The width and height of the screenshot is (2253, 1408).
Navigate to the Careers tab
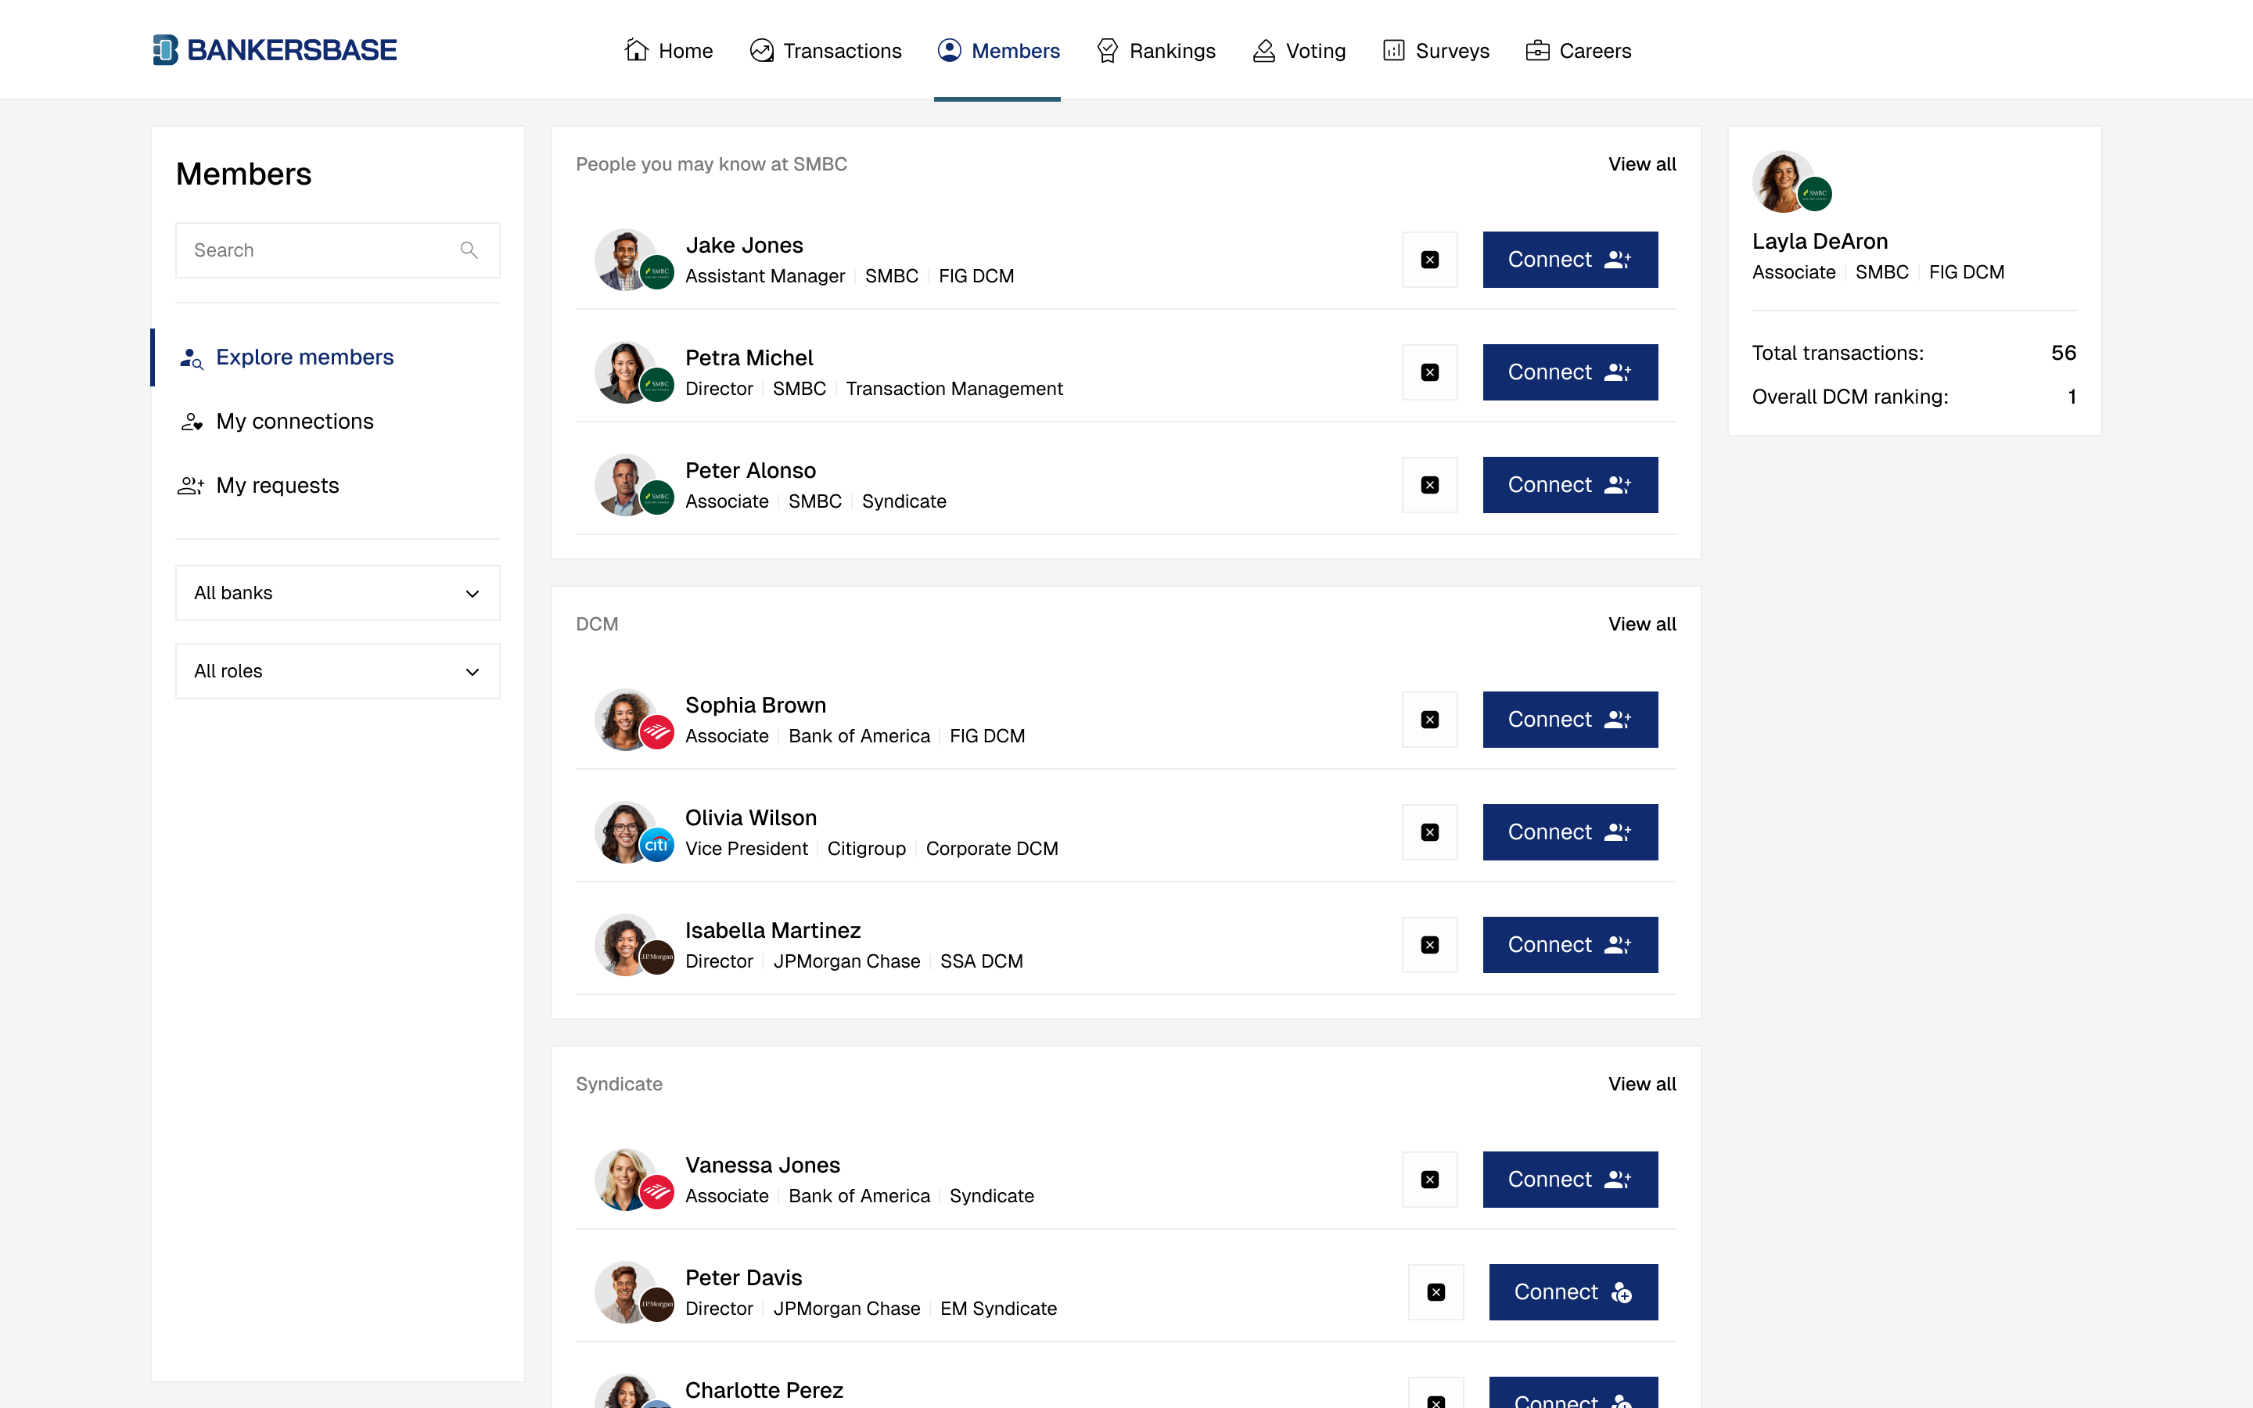coord(1578,50)
